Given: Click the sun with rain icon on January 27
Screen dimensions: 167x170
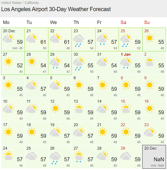Looking at the screenshot, I should pos(79,157).
